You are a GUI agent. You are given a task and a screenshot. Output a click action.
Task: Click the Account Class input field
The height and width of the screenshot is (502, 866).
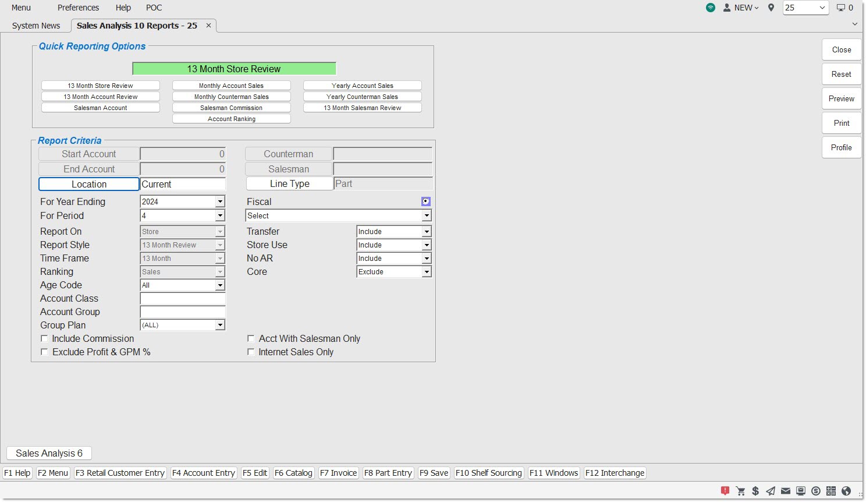(183, 299)
